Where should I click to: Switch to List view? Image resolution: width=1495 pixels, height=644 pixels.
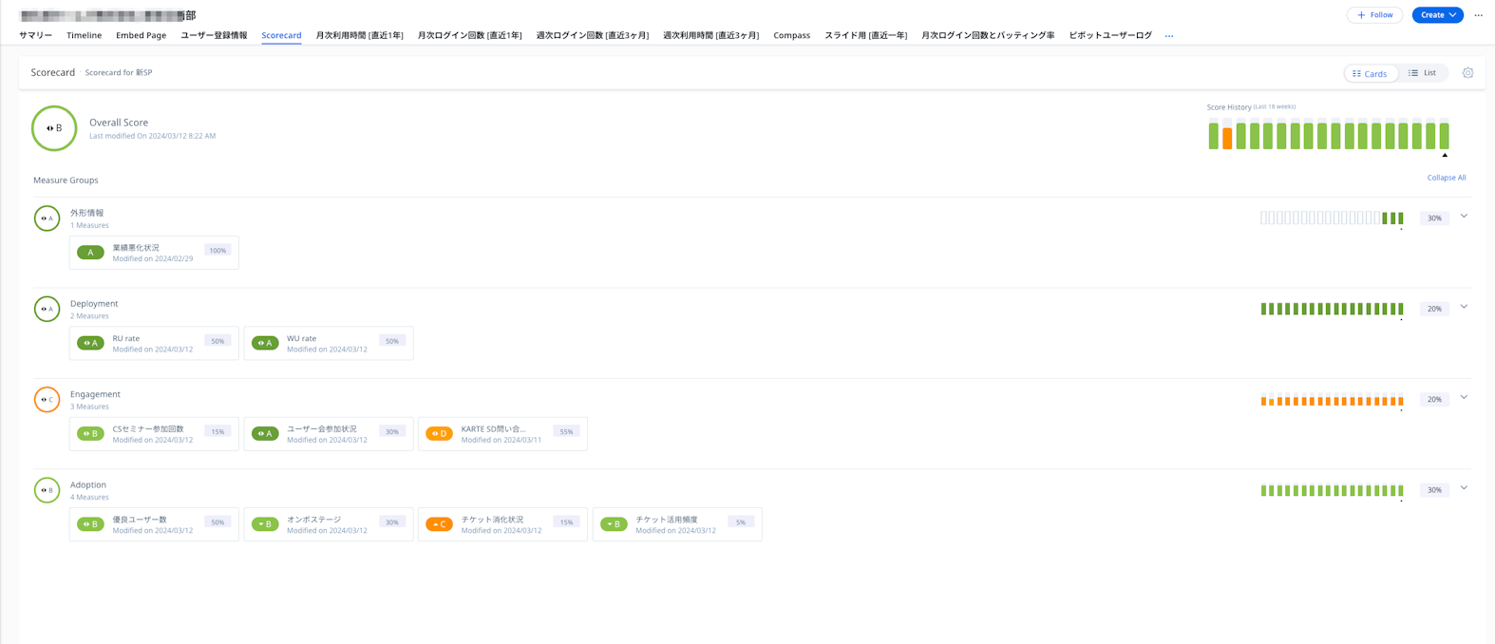pyautogui.click(x=1423, y=73)
